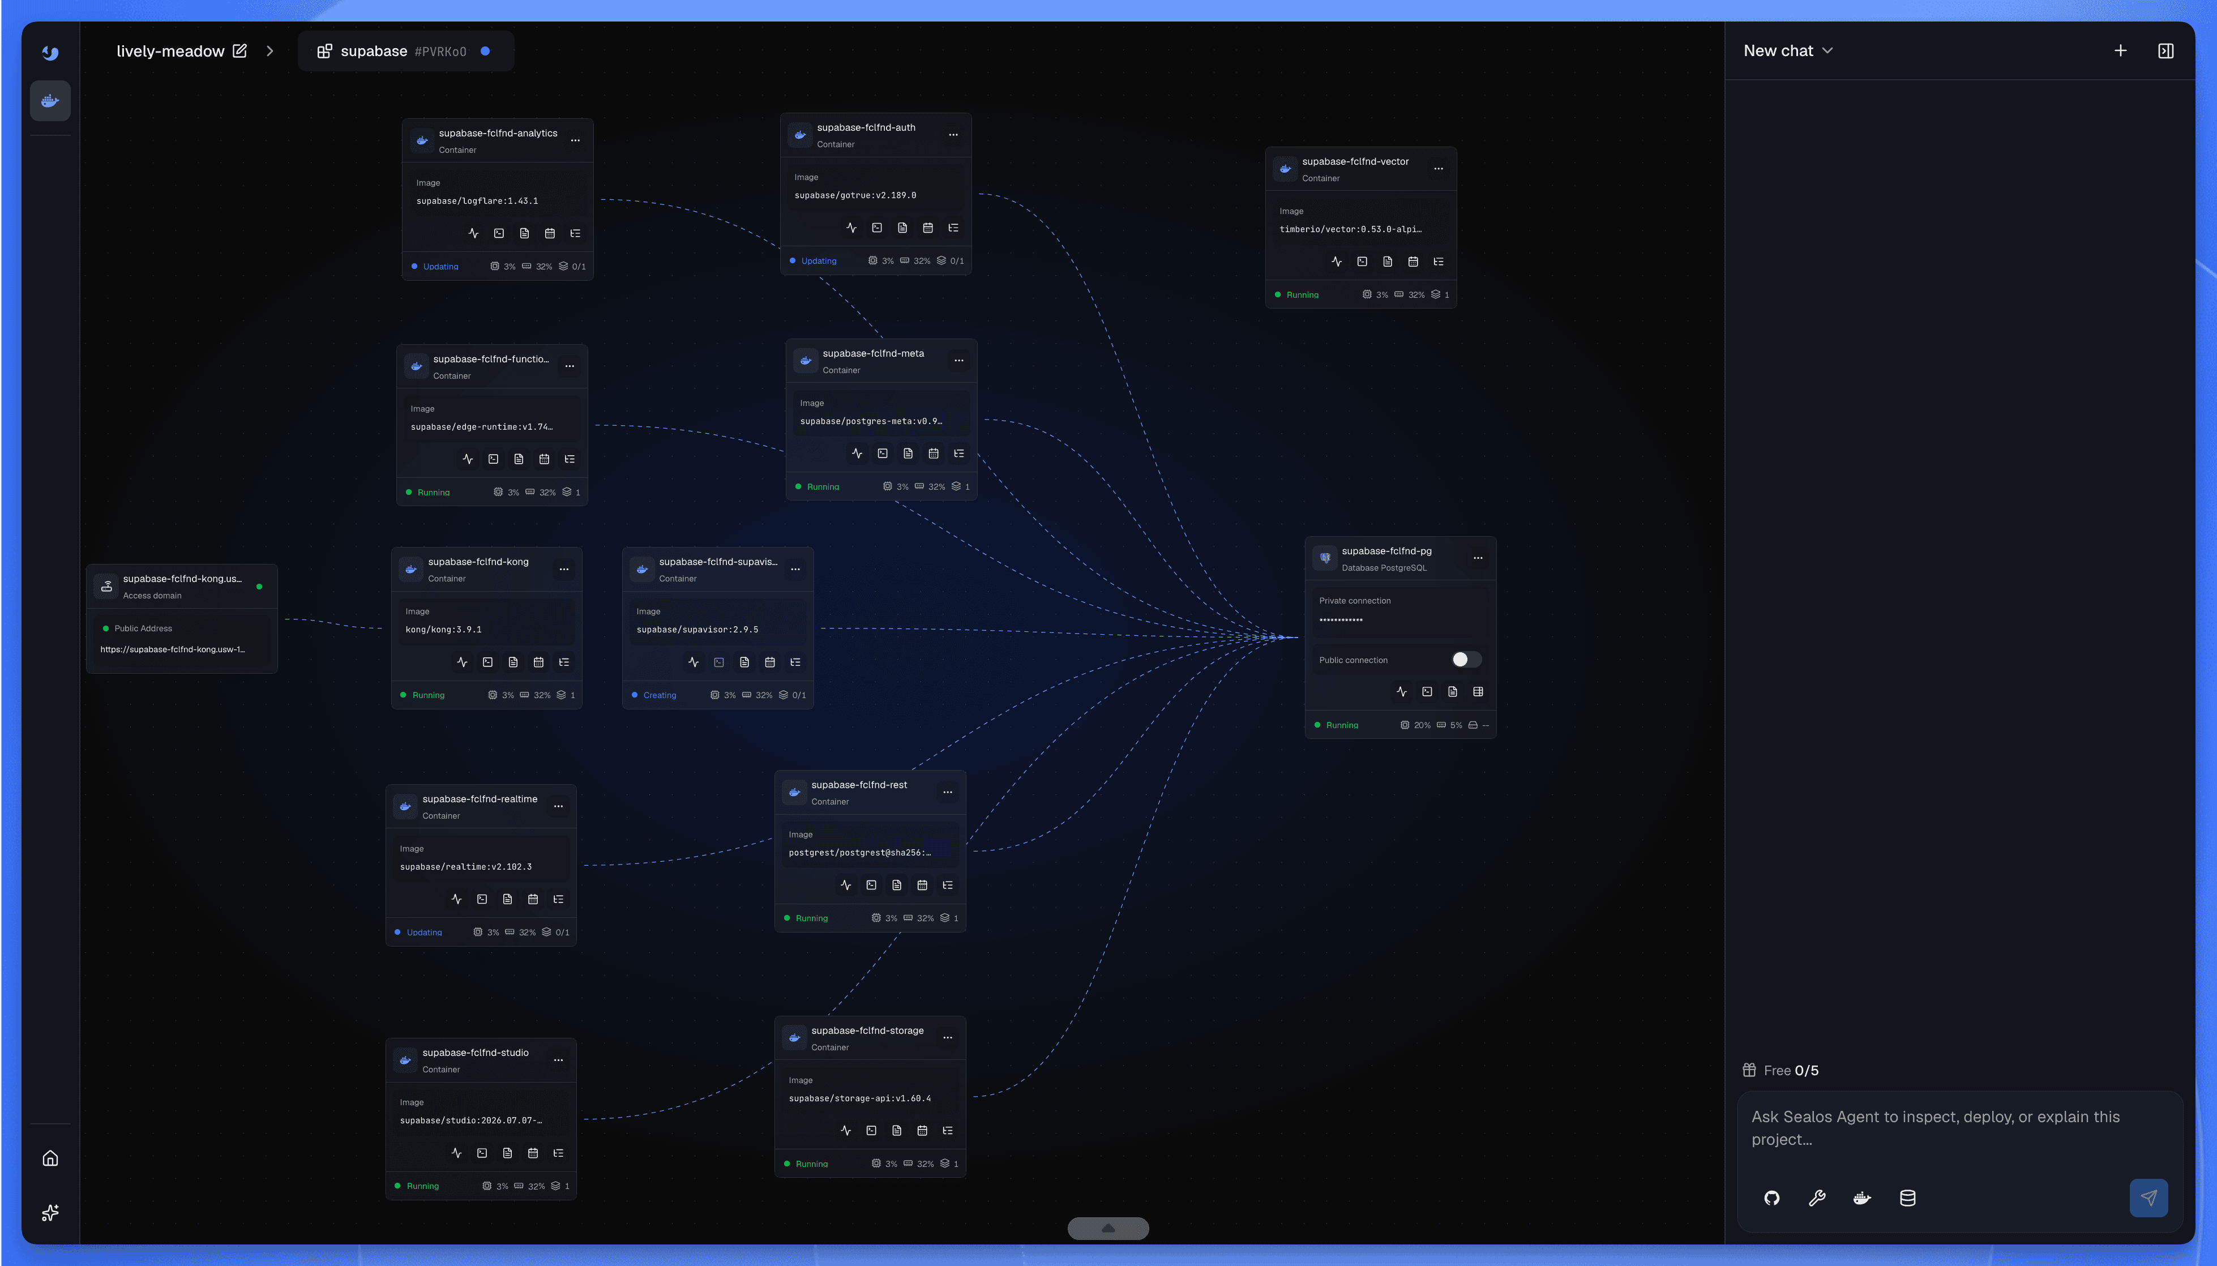The height and width of the screenshot is (1266, 2217).
Task: Start a new chat with plus icon
Action: pos(2121,50)
